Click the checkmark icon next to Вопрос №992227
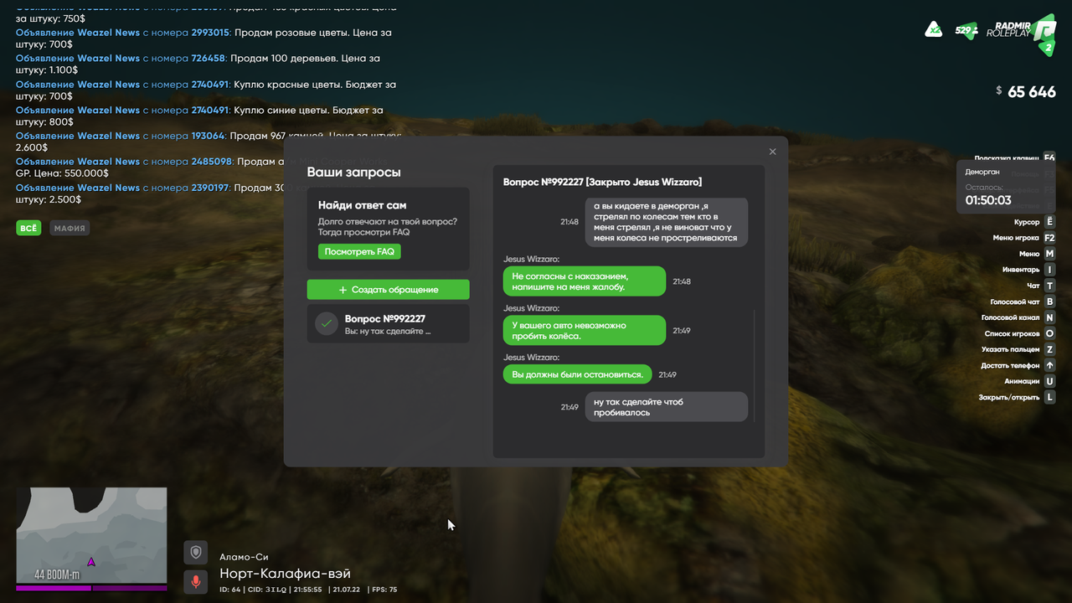1072x603 pixels. [327, 323]
